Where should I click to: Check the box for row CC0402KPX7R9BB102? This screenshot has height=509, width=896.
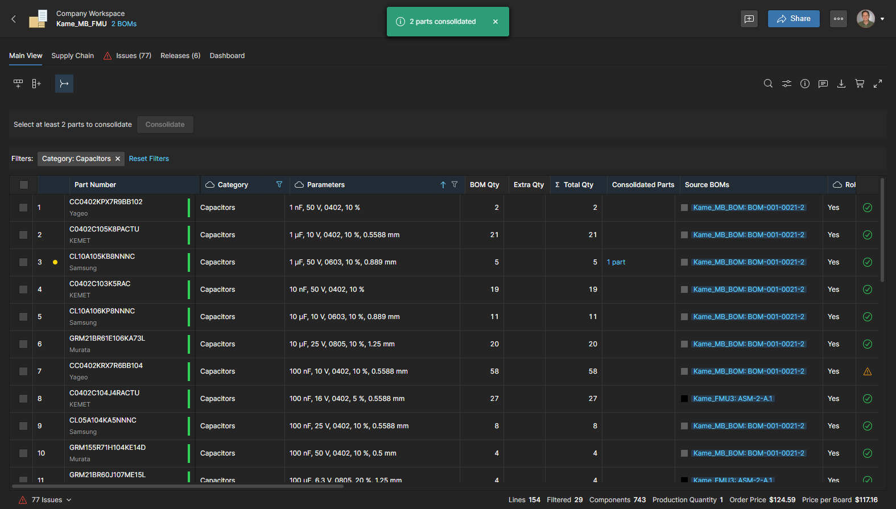(x=23, y=208)
